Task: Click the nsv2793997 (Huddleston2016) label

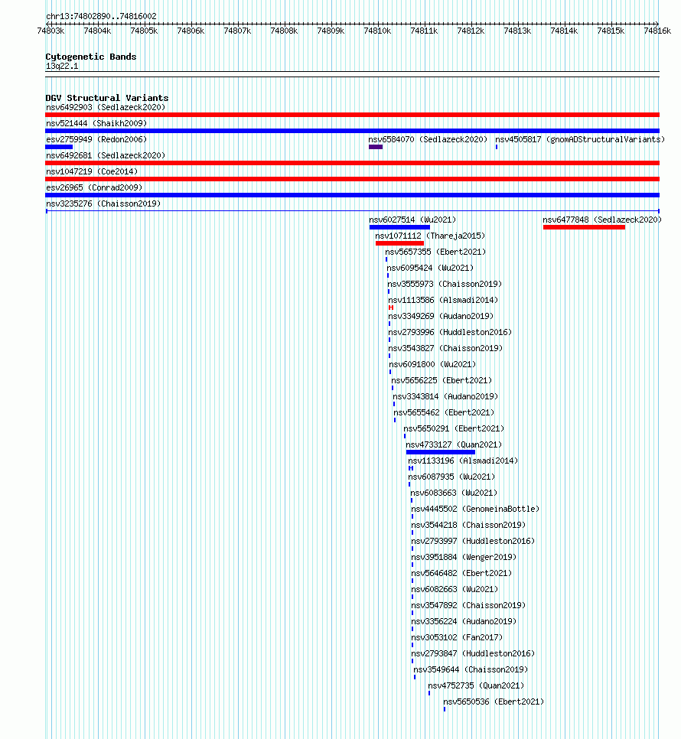Action: (473, 541)
